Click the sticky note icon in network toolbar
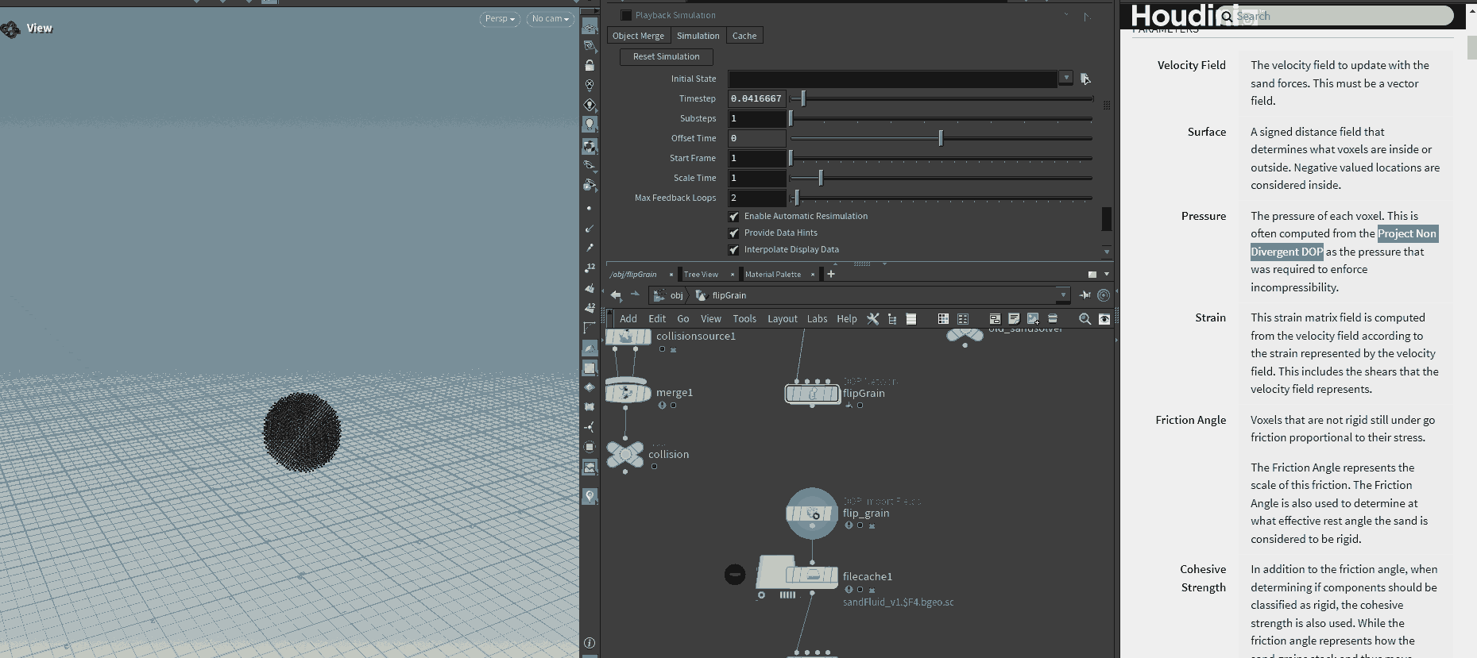Viewport: 1477px width, 658px height. 1014,319
